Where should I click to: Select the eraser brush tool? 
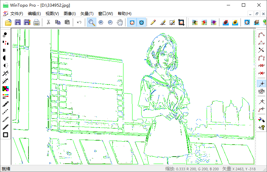(x=163, y=22)
